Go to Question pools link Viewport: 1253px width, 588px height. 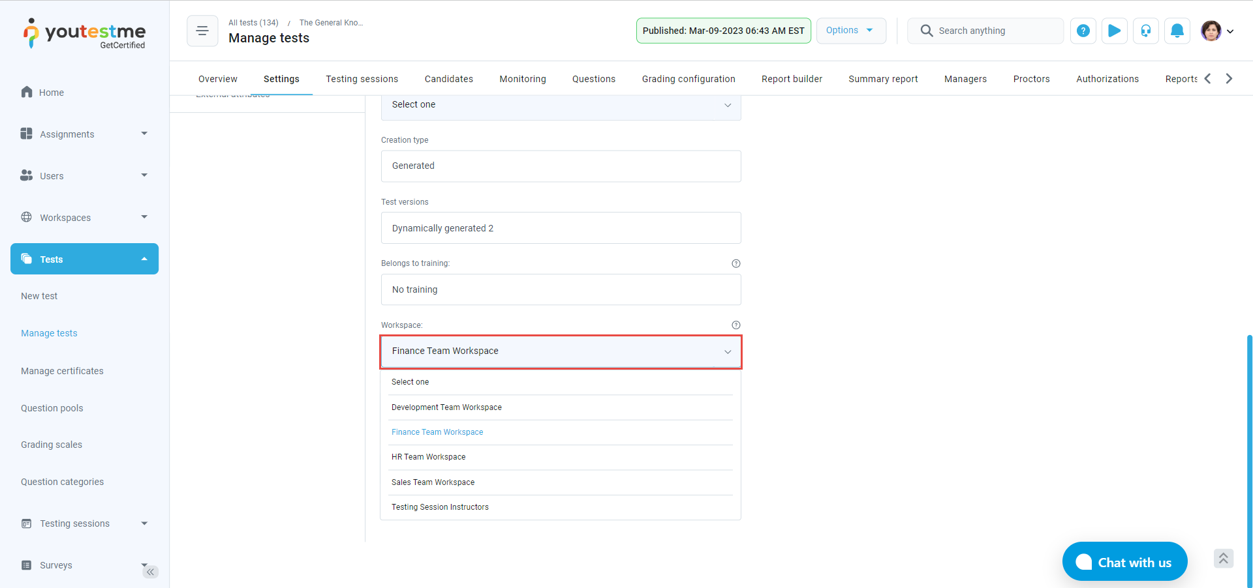coord(52,408)
